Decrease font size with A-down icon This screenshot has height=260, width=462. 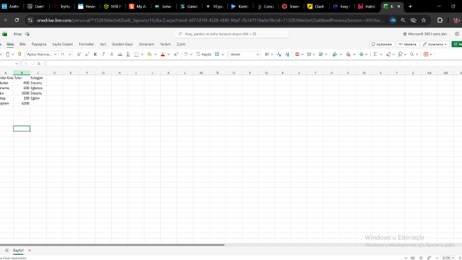coord(87,54)
